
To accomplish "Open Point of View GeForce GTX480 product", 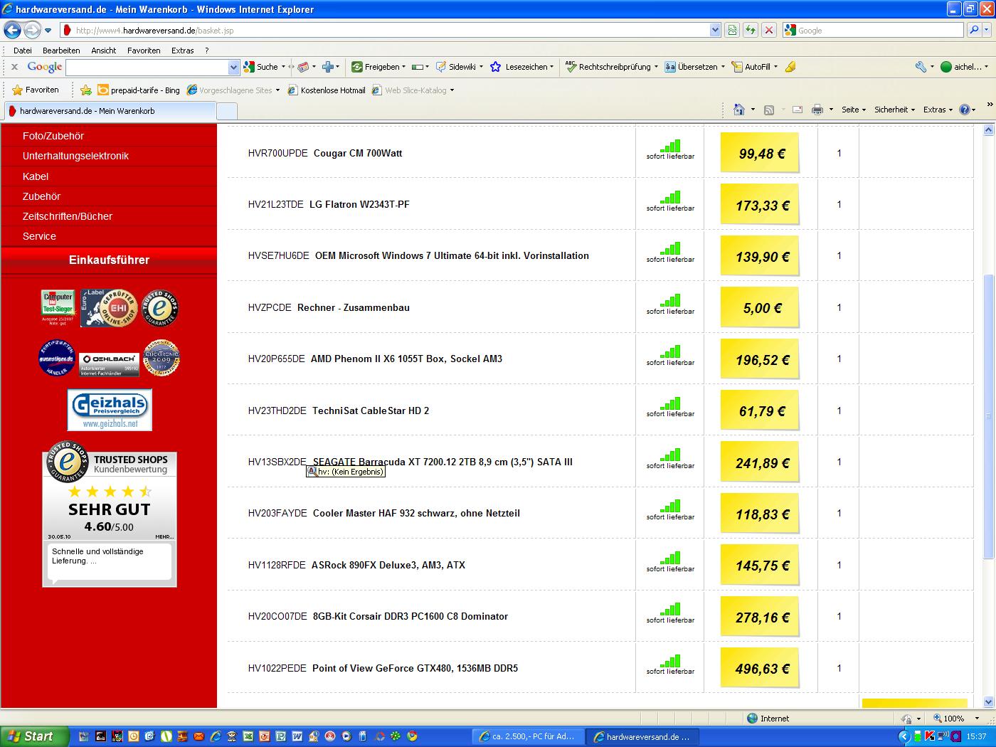I will click(x=415, y=668).
